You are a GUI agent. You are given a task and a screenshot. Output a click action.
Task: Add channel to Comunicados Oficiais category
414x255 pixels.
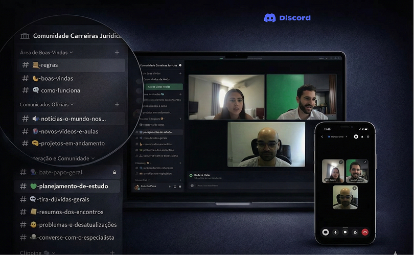click(x=117, y=104)
